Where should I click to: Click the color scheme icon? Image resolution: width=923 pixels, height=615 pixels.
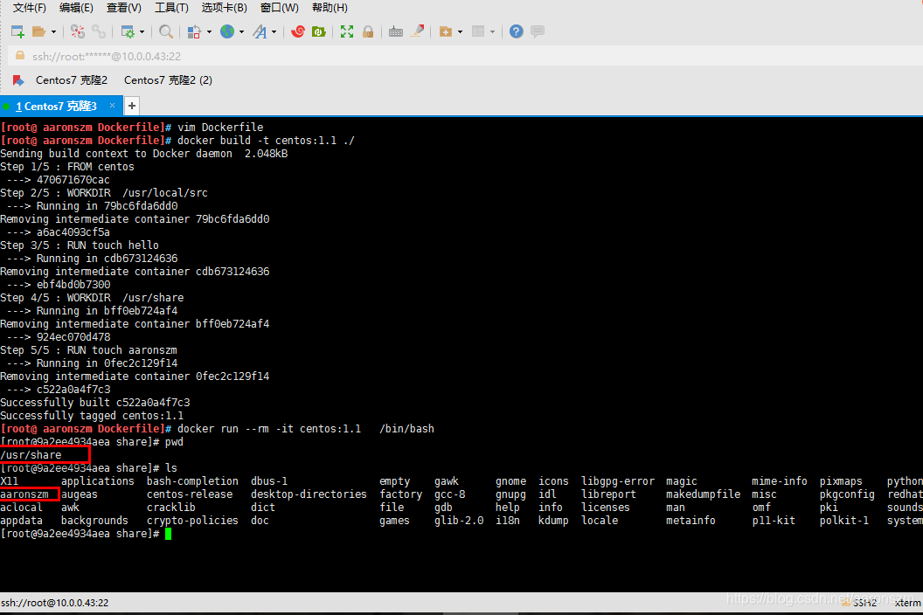click(194, 31)
